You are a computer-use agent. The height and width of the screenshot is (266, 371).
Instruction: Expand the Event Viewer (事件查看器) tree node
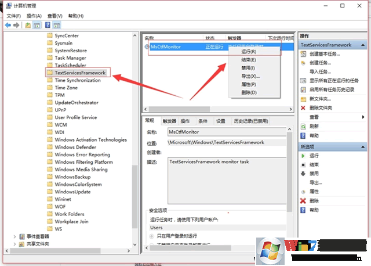tap(14, 236)
